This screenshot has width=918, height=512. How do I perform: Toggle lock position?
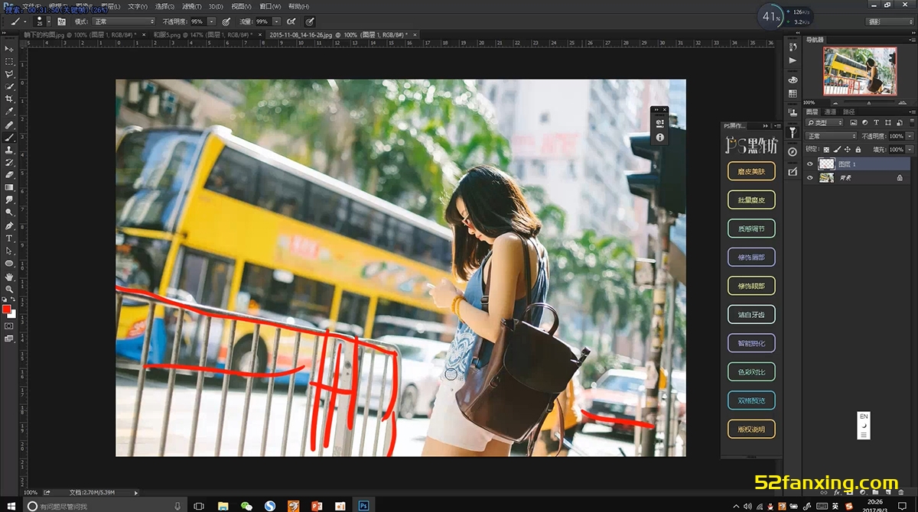coord(848,149)
